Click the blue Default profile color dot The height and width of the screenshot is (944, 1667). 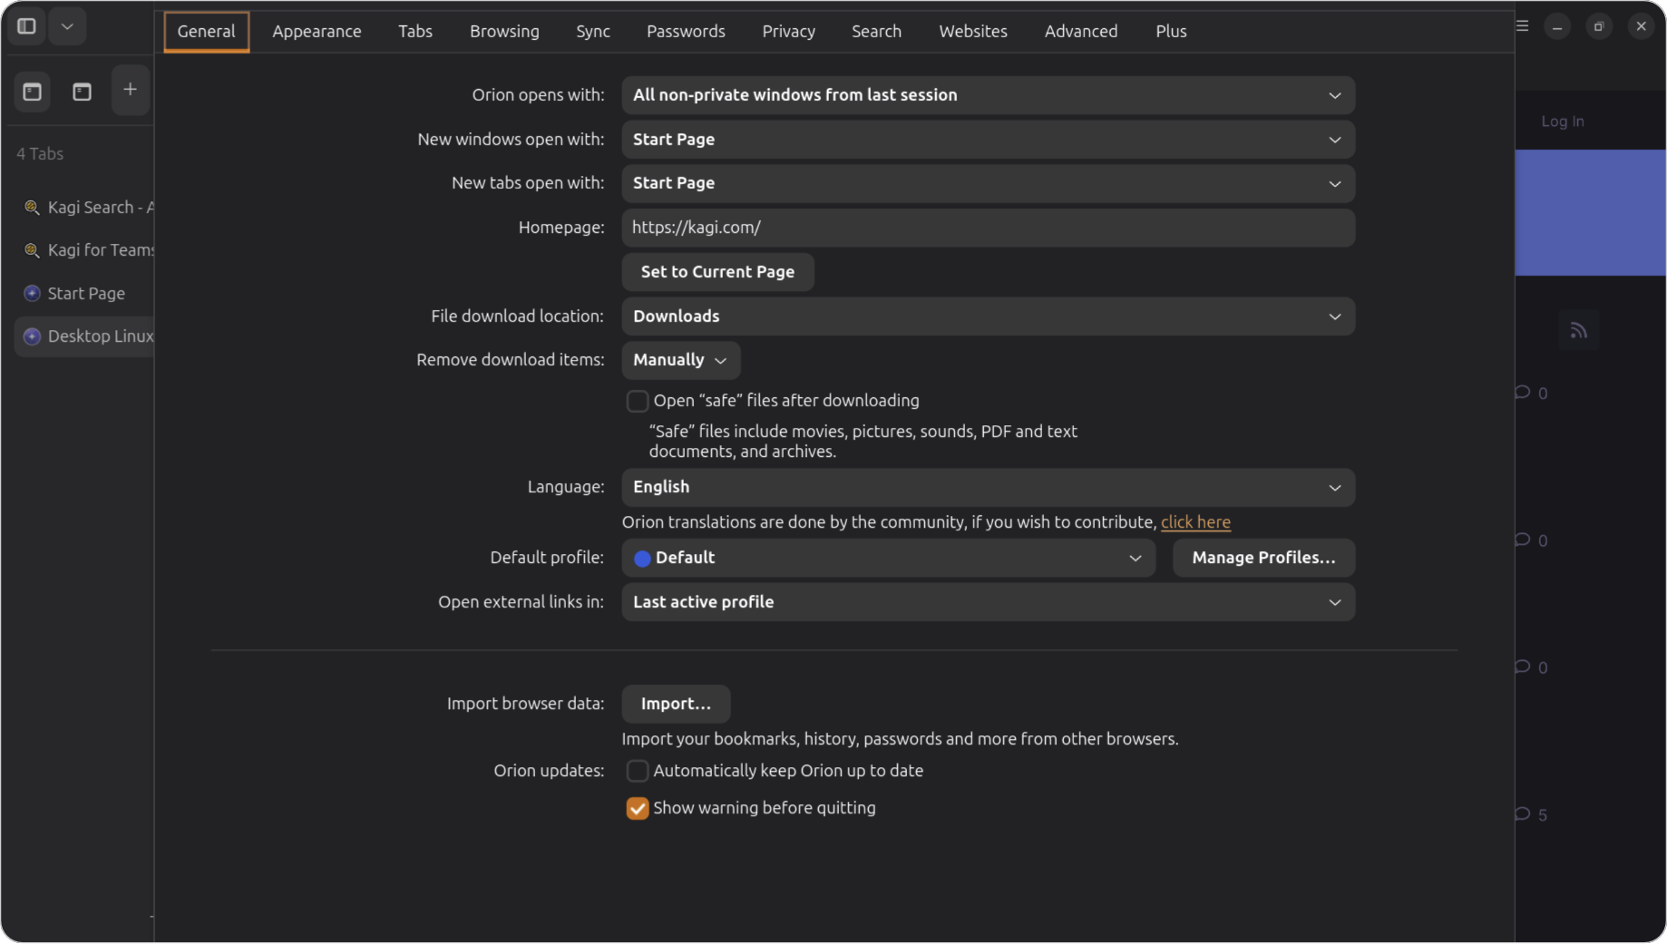[x=642, y=559]
